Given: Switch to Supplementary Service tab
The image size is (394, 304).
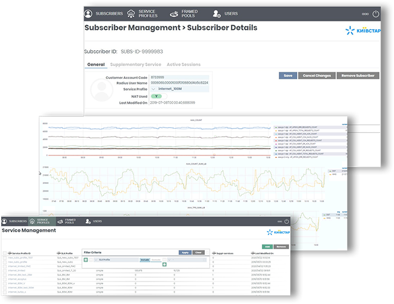Looking at the screenshot, I should pyautogui.click(x=136, y=64).
